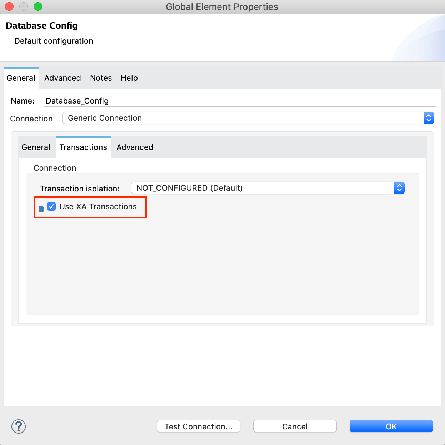Select the Transactions tab
This screenshot has width=445, height=445.
point(83,147)
